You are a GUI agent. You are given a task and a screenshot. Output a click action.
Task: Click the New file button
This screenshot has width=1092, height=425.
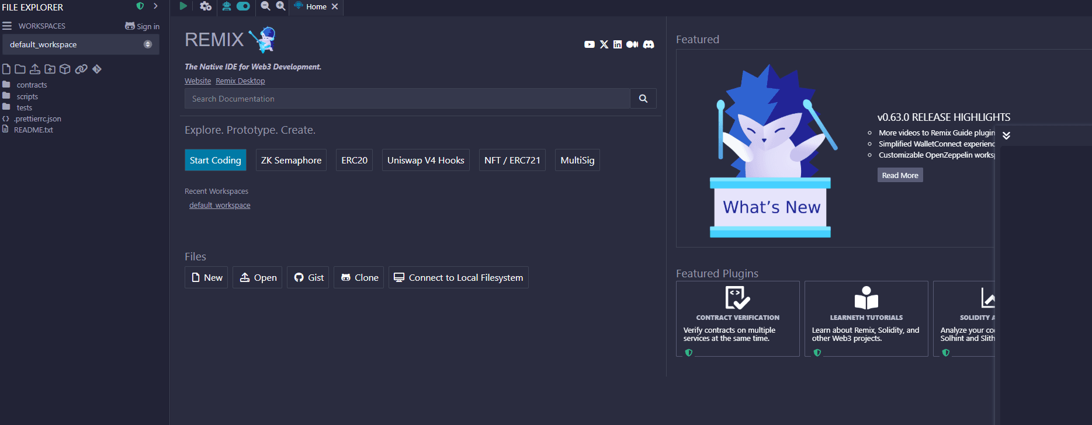(206, 277)
